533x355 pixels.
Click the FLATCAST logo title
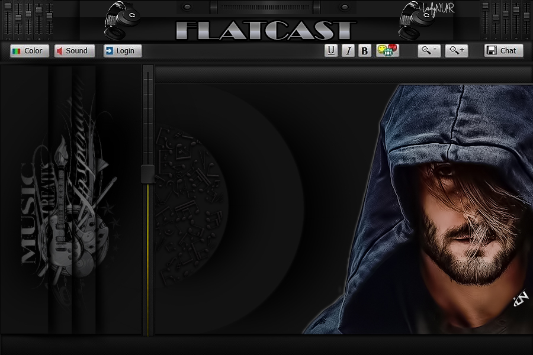pyautogui.click(x=266, y=30)
